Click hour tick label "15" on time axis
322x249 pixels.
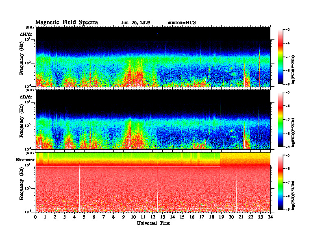(182, 217)
